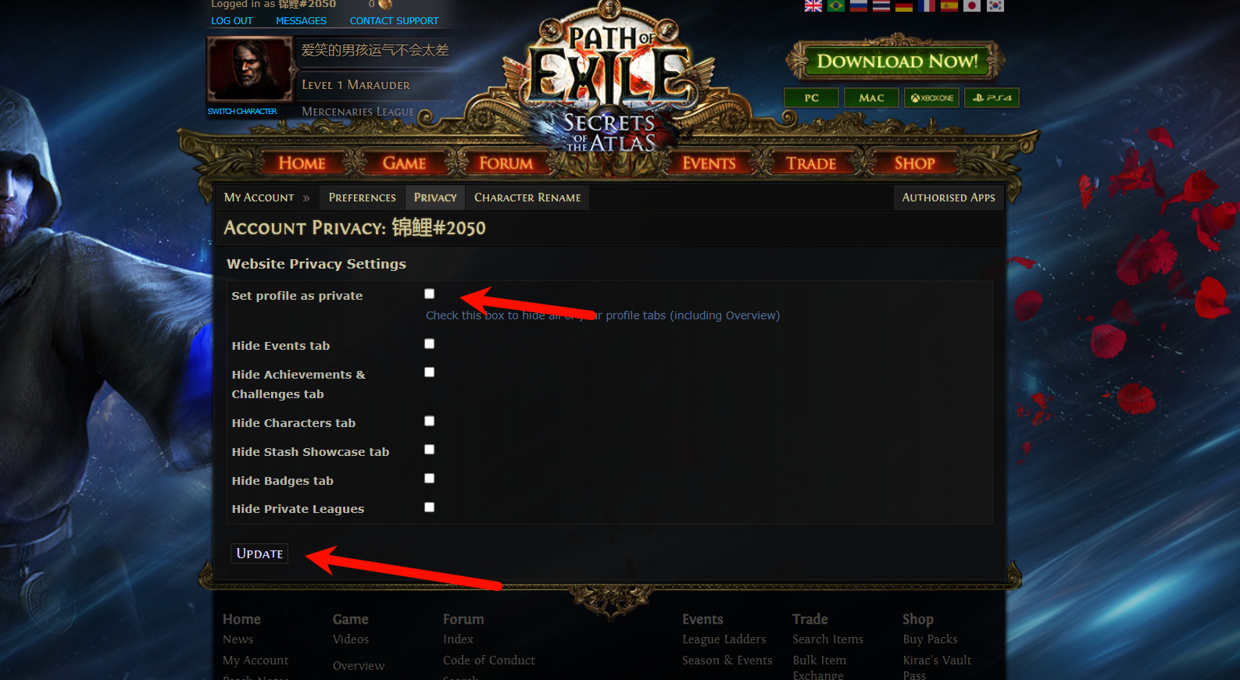The width and height of the screenshot is (1240, 680).
Task: Toggle the Hide Private Leagues checkbox
Action: 429,507
